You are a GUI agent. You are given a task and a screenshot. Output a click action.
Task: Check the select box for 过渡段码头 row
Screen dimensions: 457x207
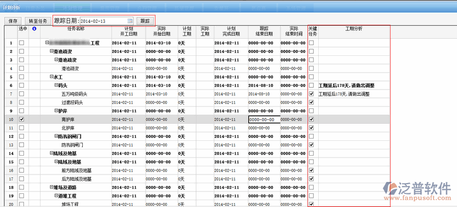(22, 102)
